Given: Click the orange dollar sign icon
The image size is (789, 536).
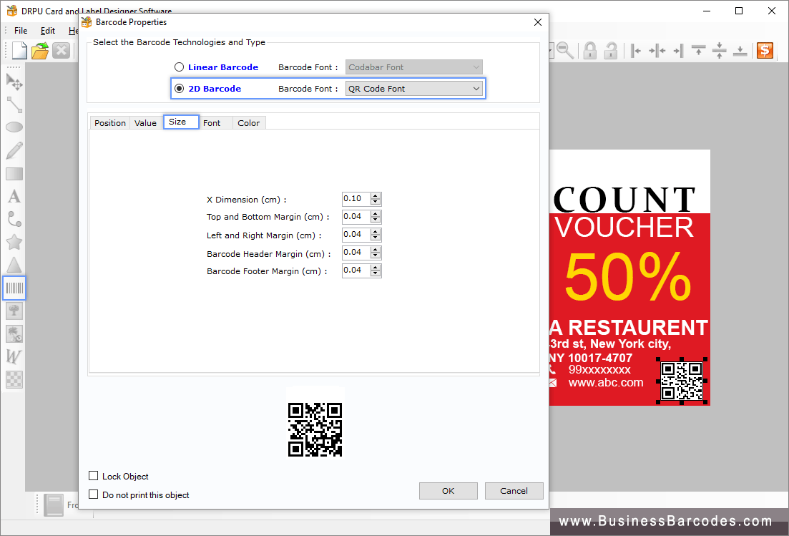Looking at the screenshot, I should coord(765,50).
